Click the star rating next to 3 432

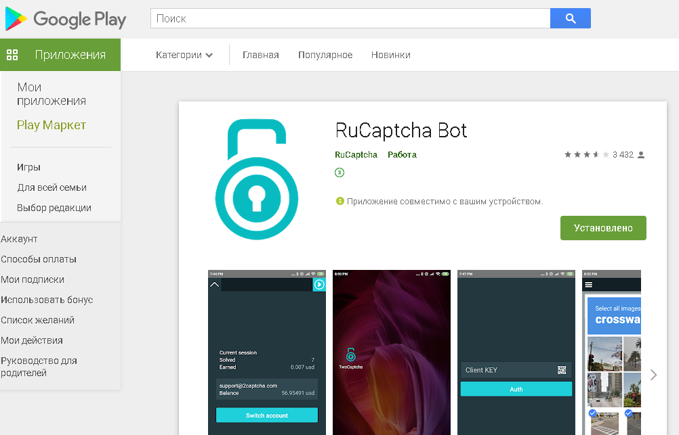tap(586, 154)
